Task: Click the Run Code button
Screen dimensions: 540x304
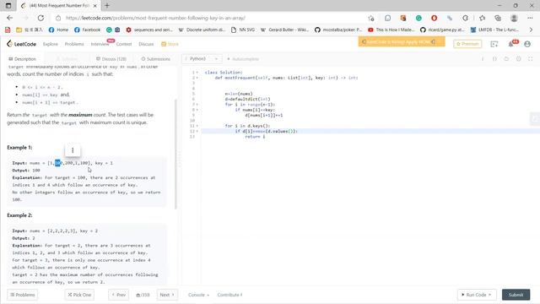Action: tap(477, 295)
